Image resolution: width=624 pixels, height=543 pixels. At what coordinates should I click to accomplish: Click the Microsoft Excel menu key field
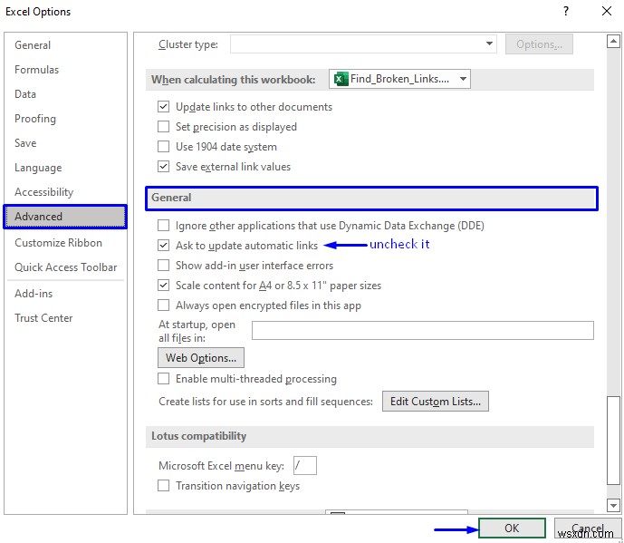point(305,465)
